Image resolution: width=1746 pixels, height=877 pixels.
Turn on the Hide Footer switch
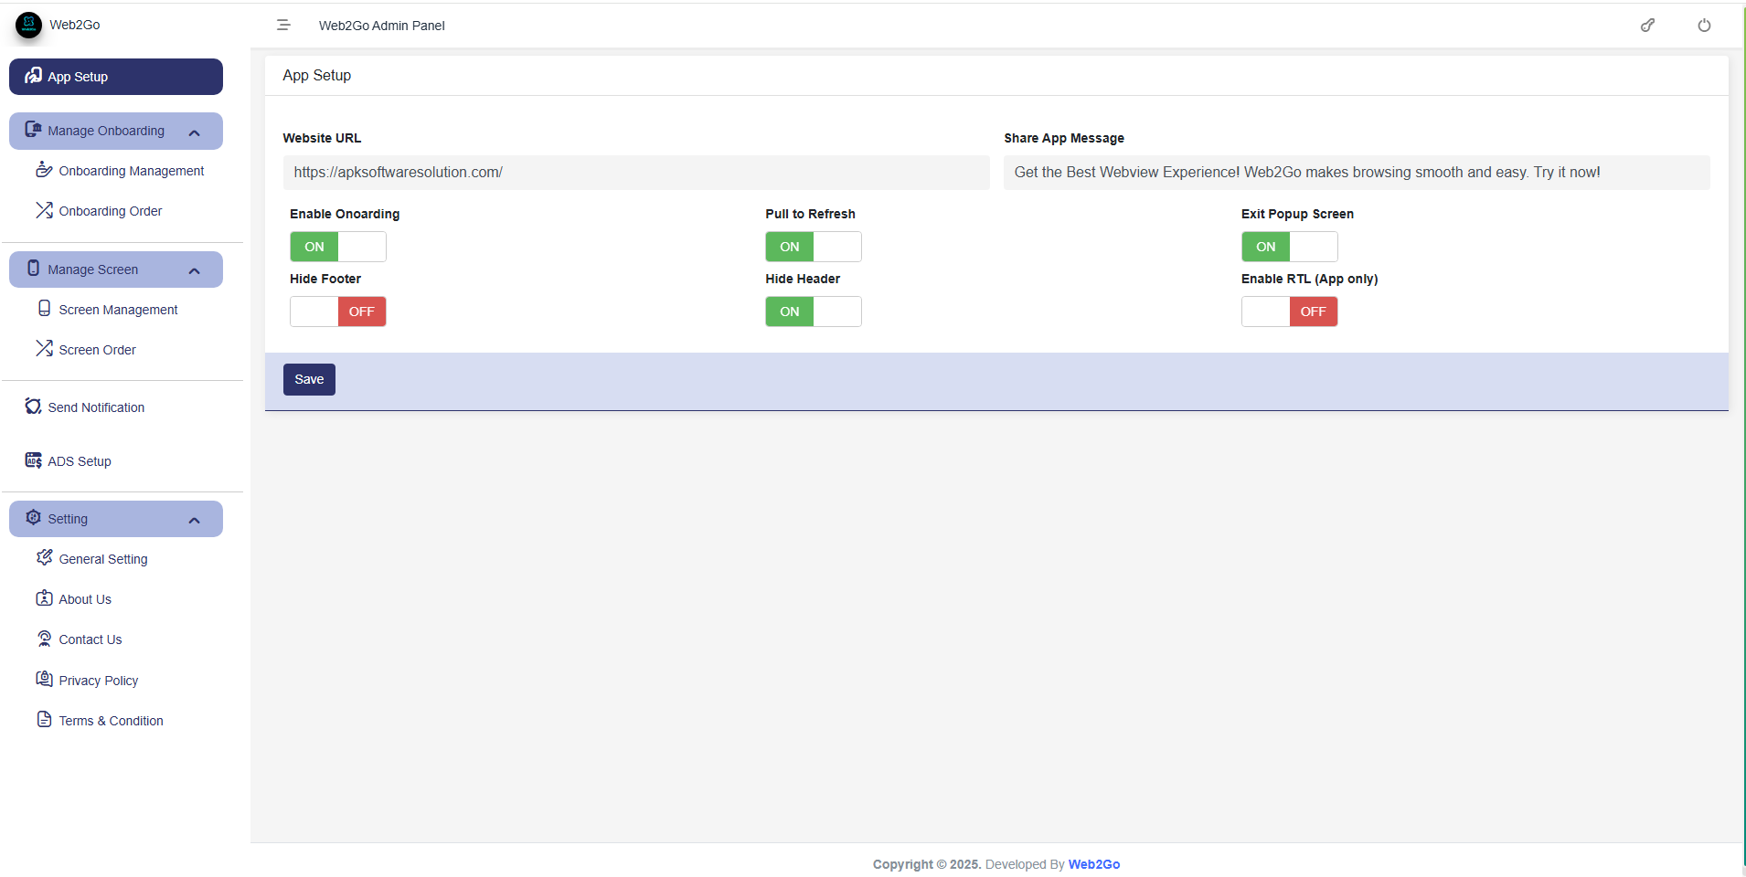click(x=338, y=312)
